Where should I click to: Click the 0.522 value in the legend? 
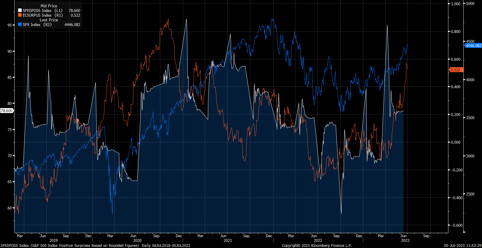[75, 15]
